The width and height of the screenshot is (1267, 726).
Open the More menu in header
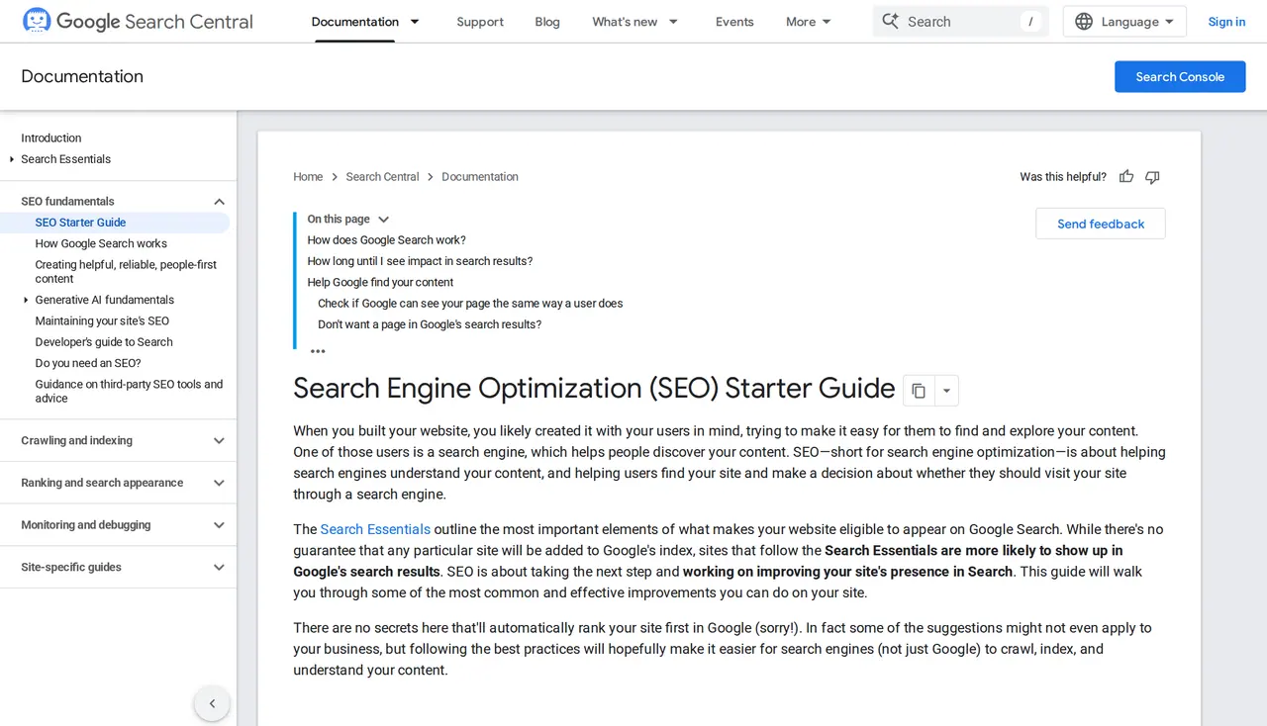click(809, 22)
